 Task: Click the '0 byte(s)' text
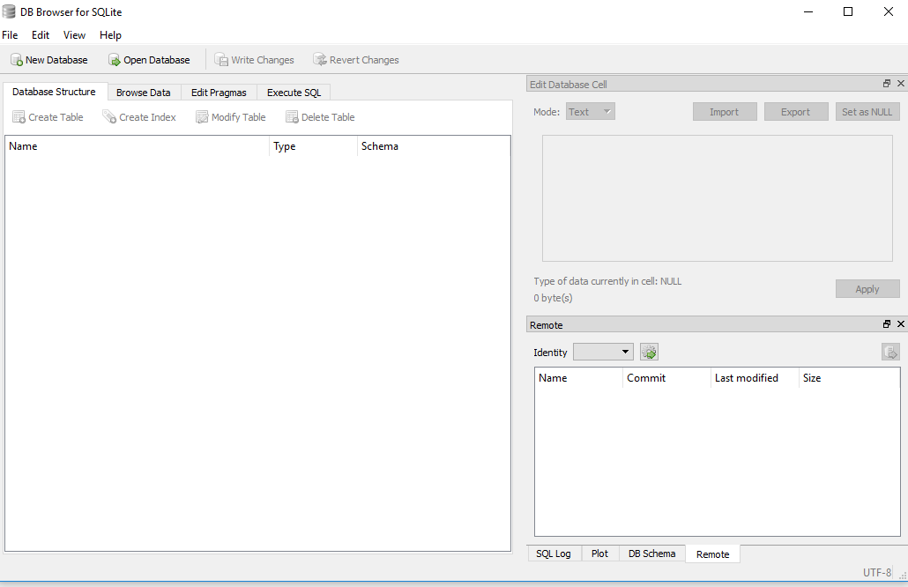[553, 298]
